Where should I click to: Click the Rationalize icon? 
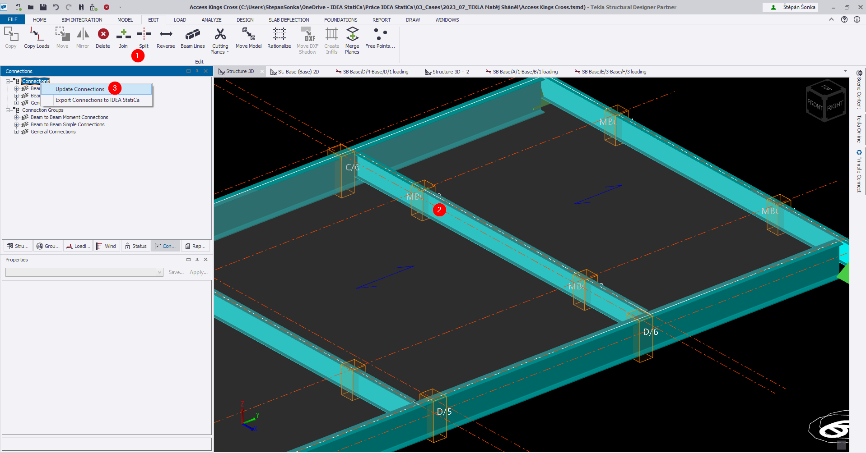click(x=279, y=38)
